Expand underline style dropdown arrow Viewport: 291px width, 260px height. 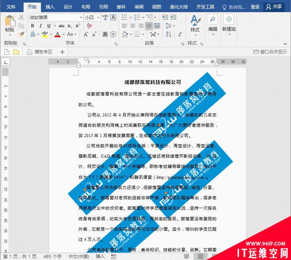[x=55, y=26]
